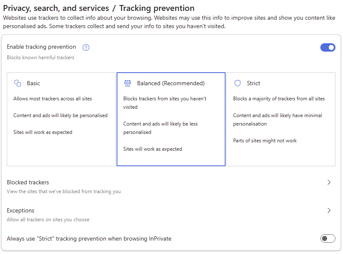Click the Basic level overlapping-squares icon

pos(18,83)
